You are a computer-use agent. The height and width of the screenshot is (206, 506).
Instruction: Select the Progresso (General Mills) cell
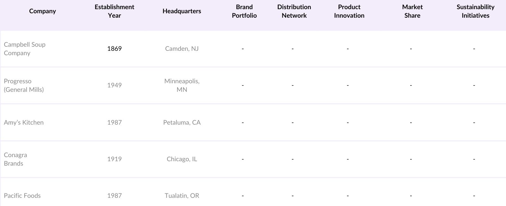24,85
